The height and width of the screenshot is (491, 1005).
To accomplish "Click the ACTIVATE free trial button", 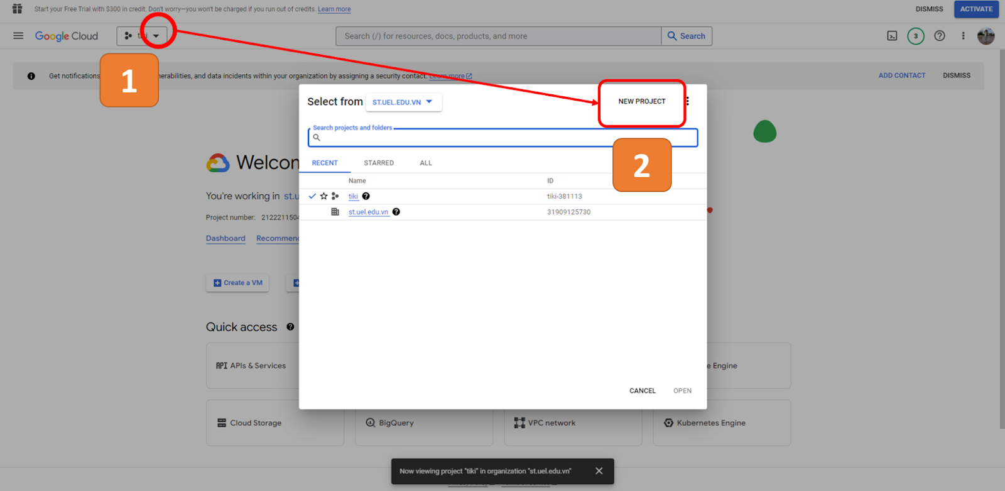I will [x=976, y=9].
